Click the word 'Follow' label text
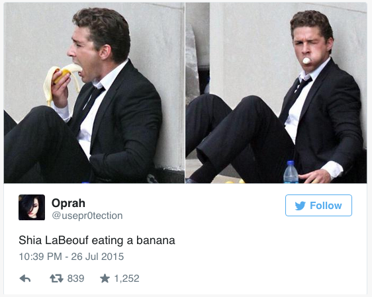The image size is (372, 297). click(326, 206)
